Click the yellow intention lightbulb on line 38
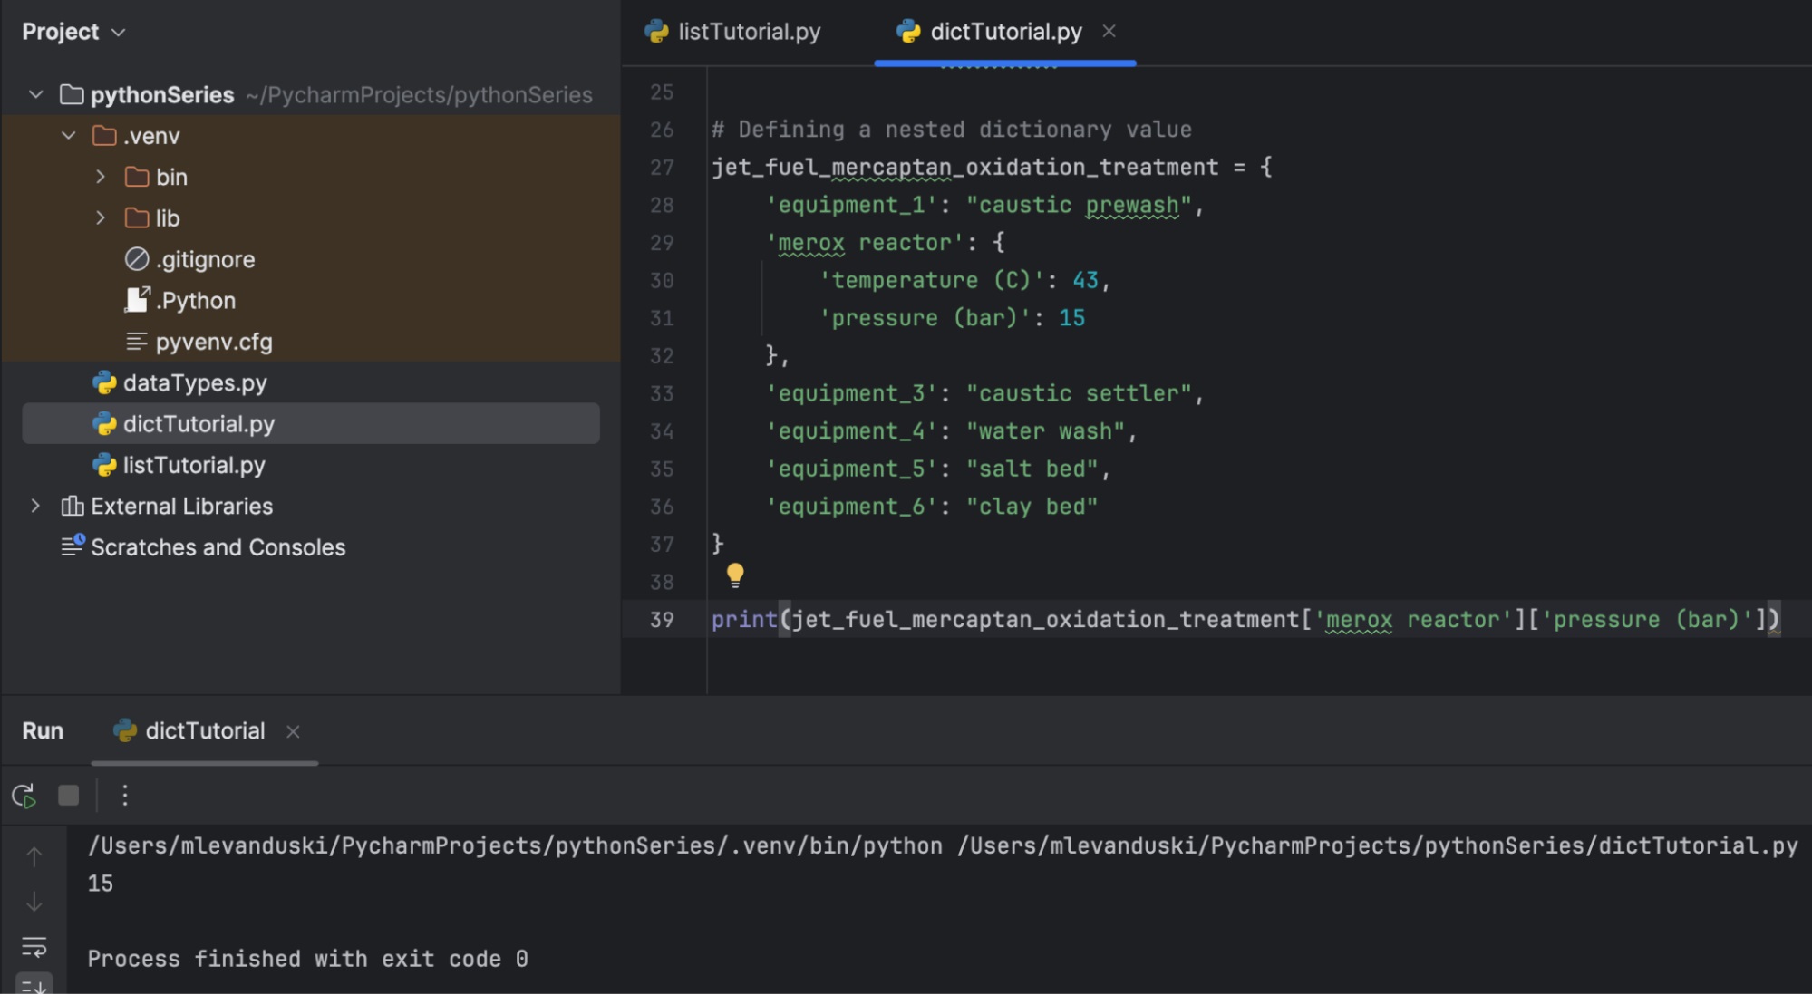1812x995 pixels. tap(735, 575)
